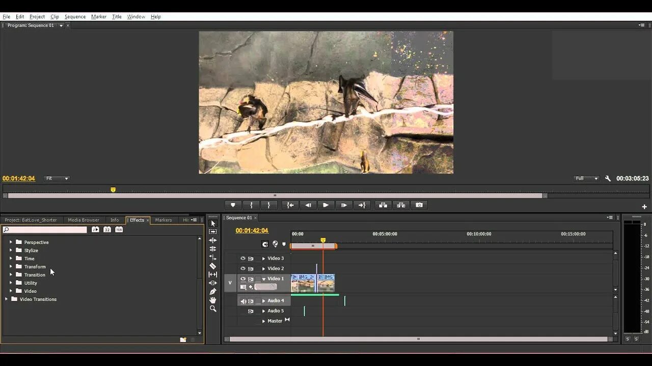
Task: Mute Audio 4 track speaker icon
Action: click(x=243, y=301)
